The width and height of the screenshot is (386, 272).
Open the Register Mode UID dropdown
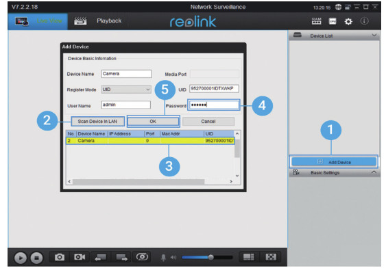pyautogui.click(x=126, y=90)
